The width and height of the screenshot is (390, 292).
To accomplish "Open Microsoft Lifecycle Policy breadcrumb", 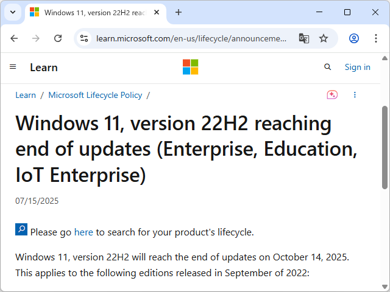I will click(x=95, y=95).
